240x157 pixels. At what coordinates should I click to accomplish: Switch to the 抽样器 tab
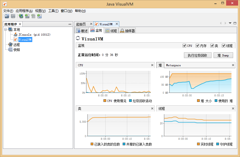(127, 31)
